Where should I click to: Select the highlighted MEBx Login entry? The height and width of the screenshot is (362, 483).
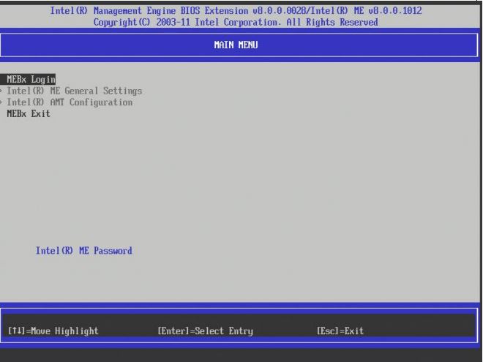click(28, 80)
